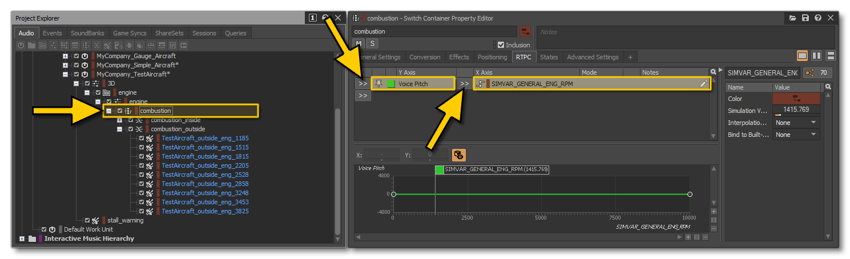Image resolution: width=850 pixels, height=259 pixels.
Task: Expand combustion_inside node
Action: (119, 120)
